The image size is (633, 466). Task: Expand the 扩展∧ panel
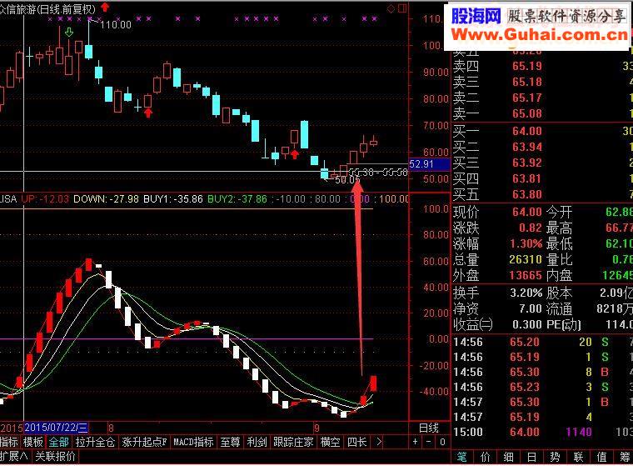(x=14, y=457)
